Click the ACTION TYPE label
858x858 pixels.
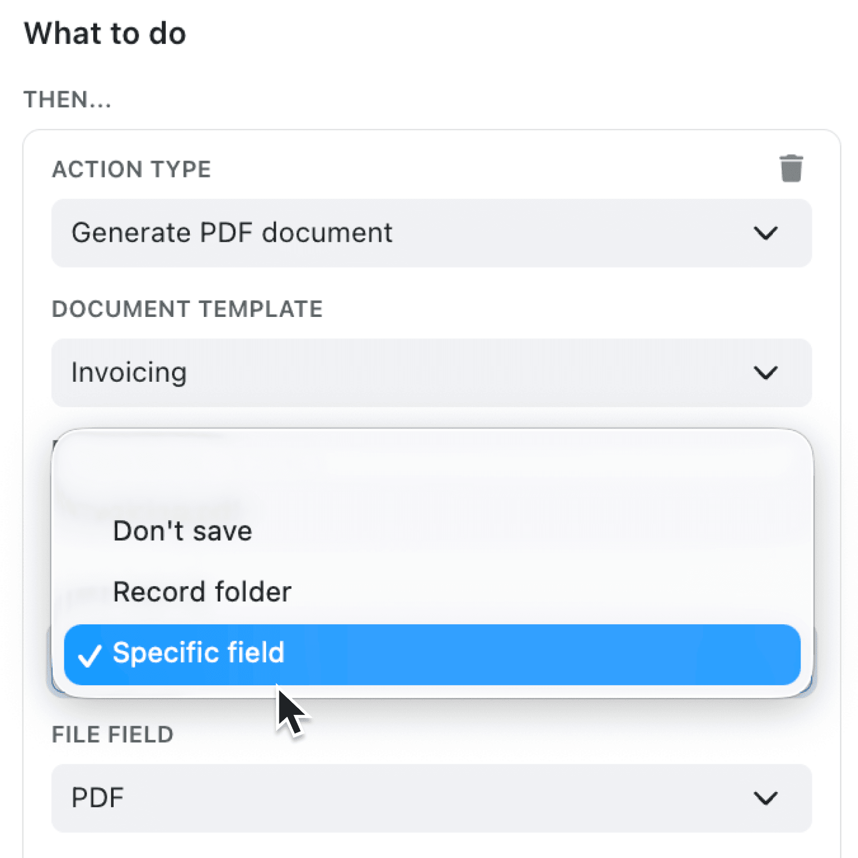point(132,169)
